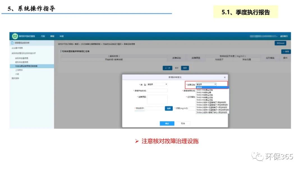Open the 类型 dropdown in dialog
303x170 pixels.
[x=157, y=84]
